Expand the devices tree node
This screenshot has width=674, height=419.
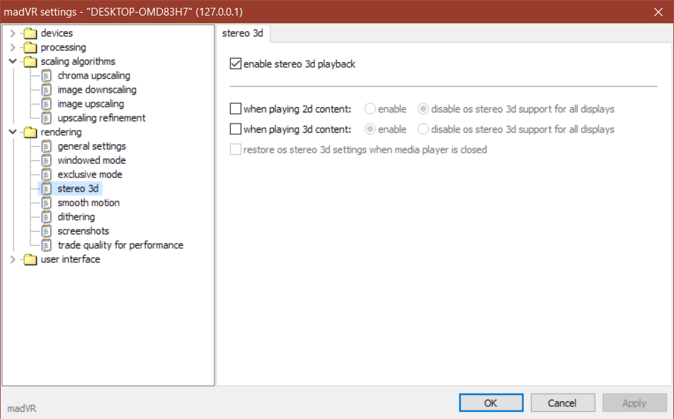pyautogui.click(x=13, y=33)
